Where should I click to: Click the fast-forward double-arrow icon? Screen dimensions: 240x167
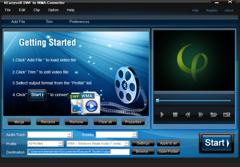[201, 114]
